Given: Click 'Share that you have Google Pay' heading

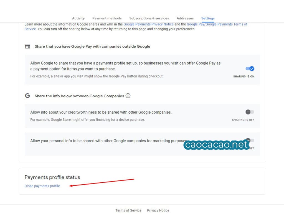Looking at the screenshot, I should coord(92,47).
